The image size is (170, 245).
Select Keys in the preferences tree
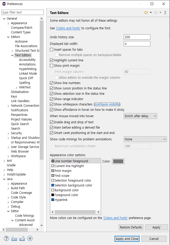14,97
